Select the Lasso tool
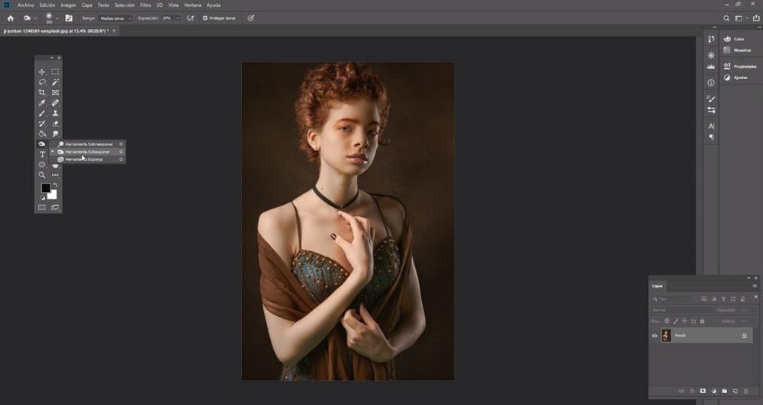 [x=42, y=82]
